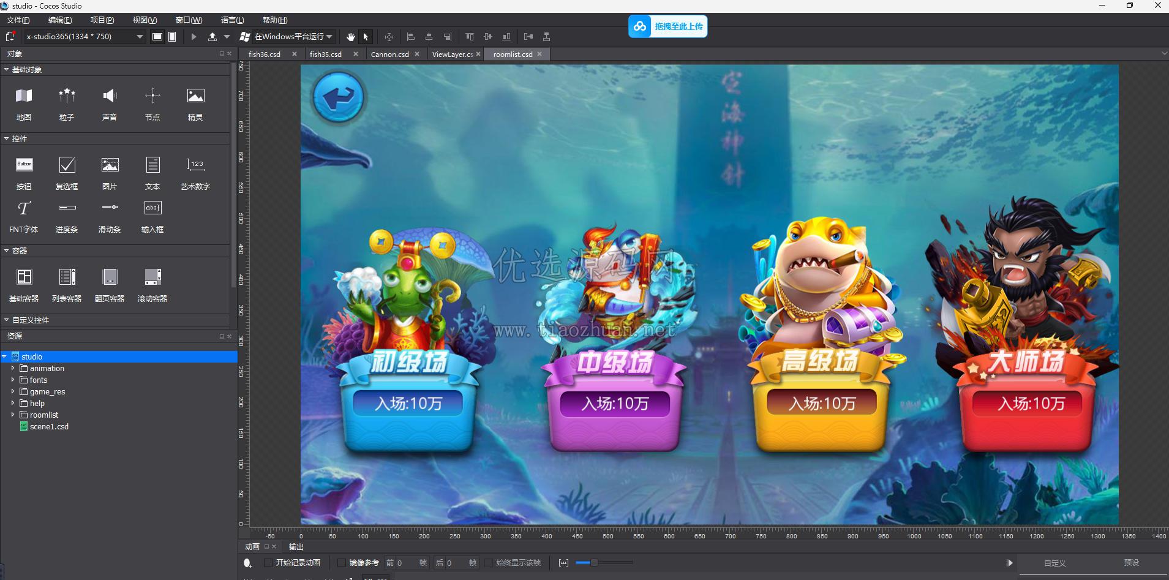Select the 复选框 checkbox widget icon
Viewport: 1169px width, 580px height.
coord(67,165)
